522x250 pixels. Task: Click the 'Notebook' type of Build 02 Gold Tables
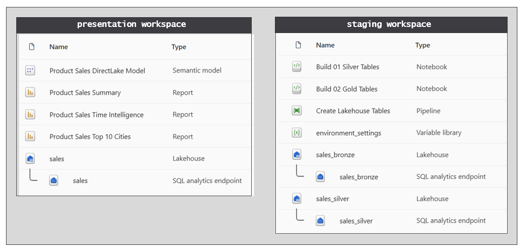click(432, 89)
